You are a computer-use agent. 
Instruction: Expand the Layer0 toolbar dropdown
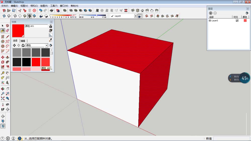click(x=136, y=16)
